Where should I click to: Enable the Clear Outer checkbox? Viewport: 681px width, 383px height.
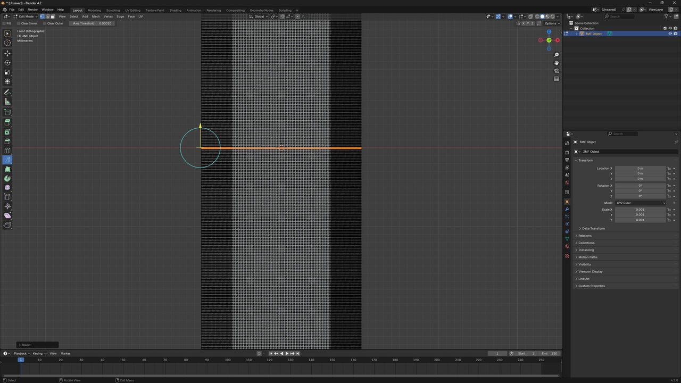44,23
